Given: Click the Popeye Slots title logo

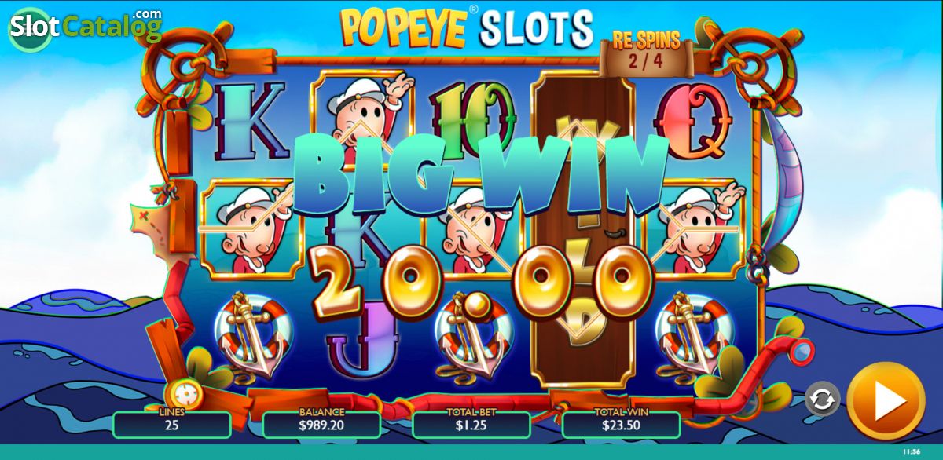Looking at the screenshot, I should pos(467,29).
